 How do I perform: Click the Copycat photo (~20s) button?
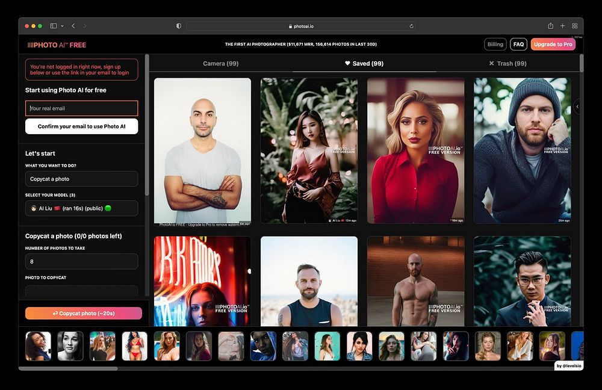[83, 313]
